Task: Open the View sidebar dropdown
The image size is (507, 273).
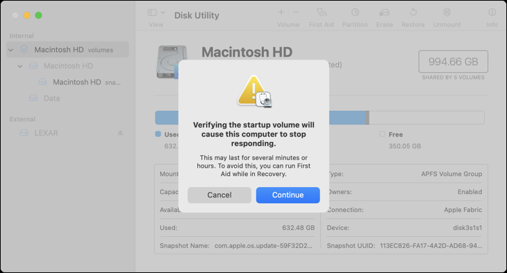Action: coord(156,12)
